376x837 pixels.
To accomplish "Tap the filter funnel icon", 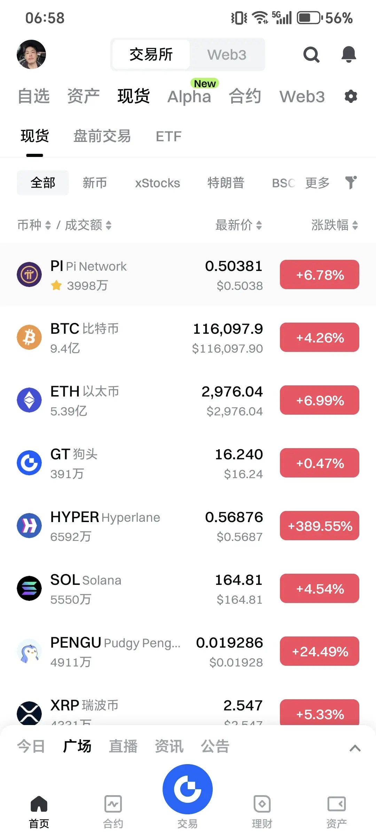I will tap(351, 182).
